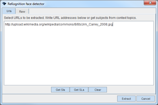Close the ReKognition face detector dialog
The height and width of the screenshot is (105, 158).
[x=149, y=3]
